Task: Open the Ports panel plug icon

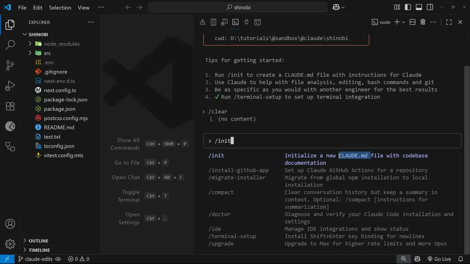Action: (246, 22)
